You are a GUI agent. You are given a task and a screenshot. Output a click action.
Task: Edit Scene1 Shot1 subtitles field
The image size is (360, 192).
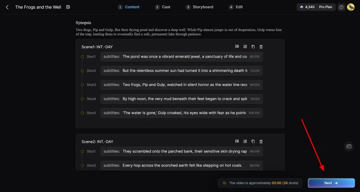point(181,57)
